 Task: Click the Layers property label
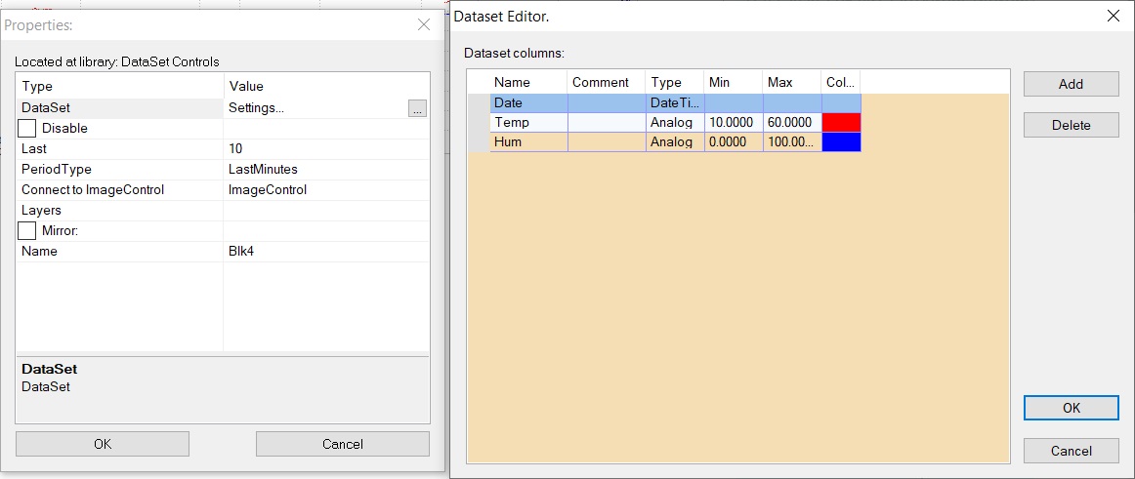coord(41,211)
